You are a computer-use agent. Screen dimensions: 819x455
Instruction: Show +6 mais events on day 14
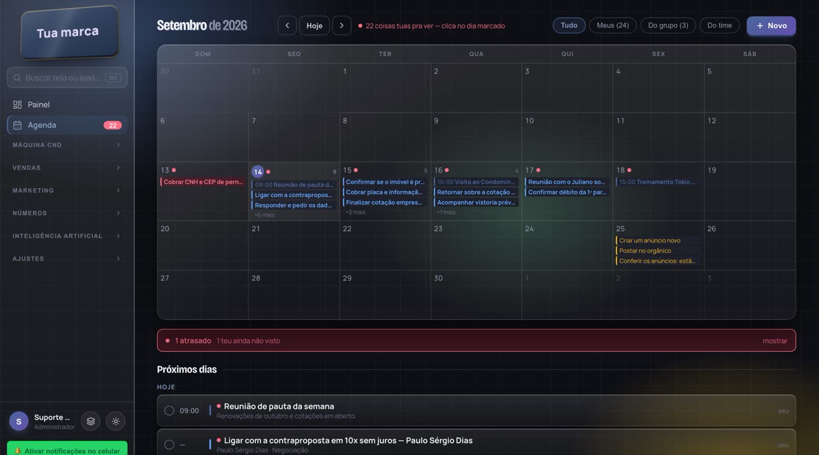264,215
